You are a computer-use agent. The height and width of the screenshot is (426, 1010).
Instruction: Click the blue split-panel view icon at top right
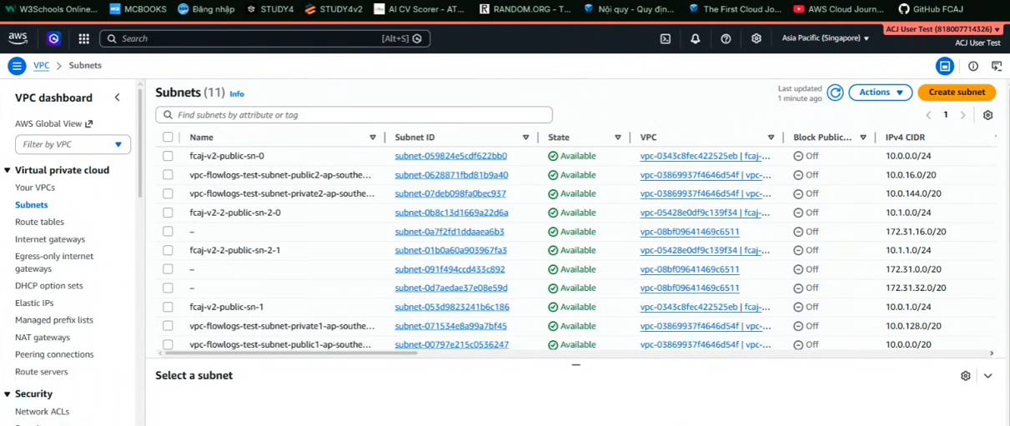click(x=945, y=66)
